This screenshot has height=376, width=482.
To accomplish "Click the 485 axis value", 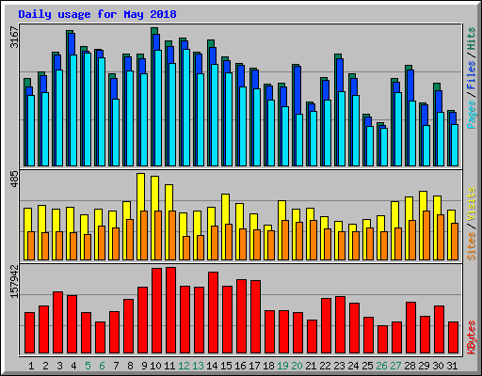I will pos(15,180).
